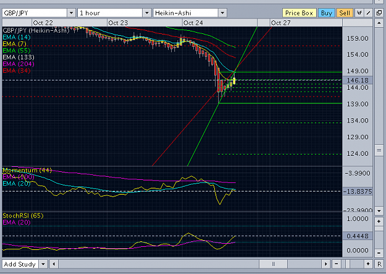Click the EMA (7) legend label
This screenshot has height=274, width=386.
tap(14, 44)
